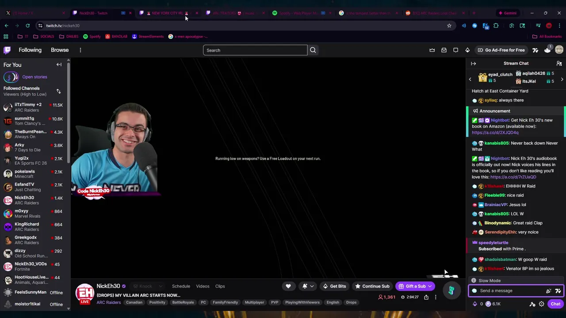This screenshot has width=566, height=318.
Task: Open the Get Bits diamond icon in top bar
Action: [467, 50]
